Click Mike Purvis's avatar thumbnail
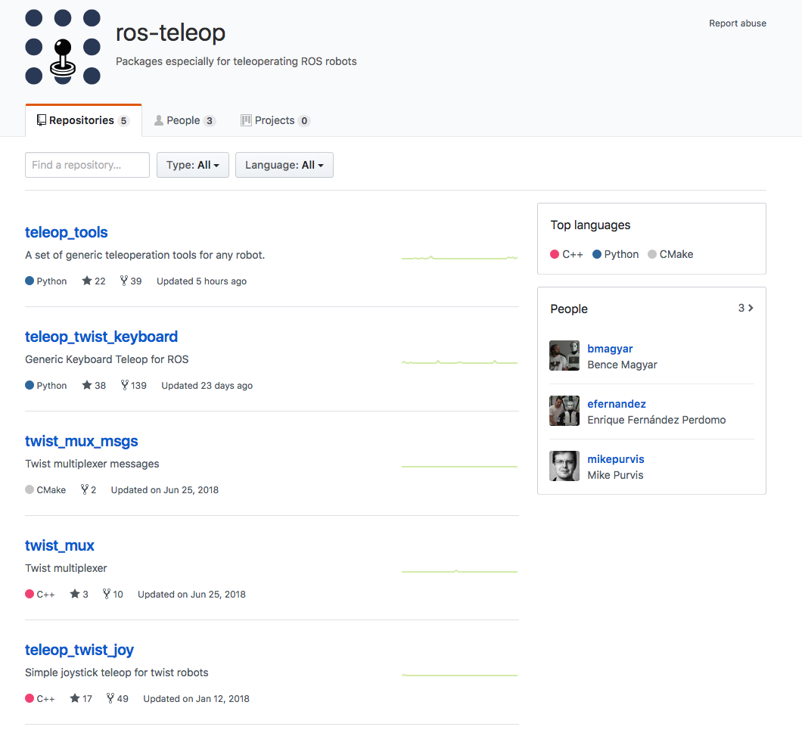The height and width of the screenshot is (733, 802). pyautogui.click(x=564, y=466)
